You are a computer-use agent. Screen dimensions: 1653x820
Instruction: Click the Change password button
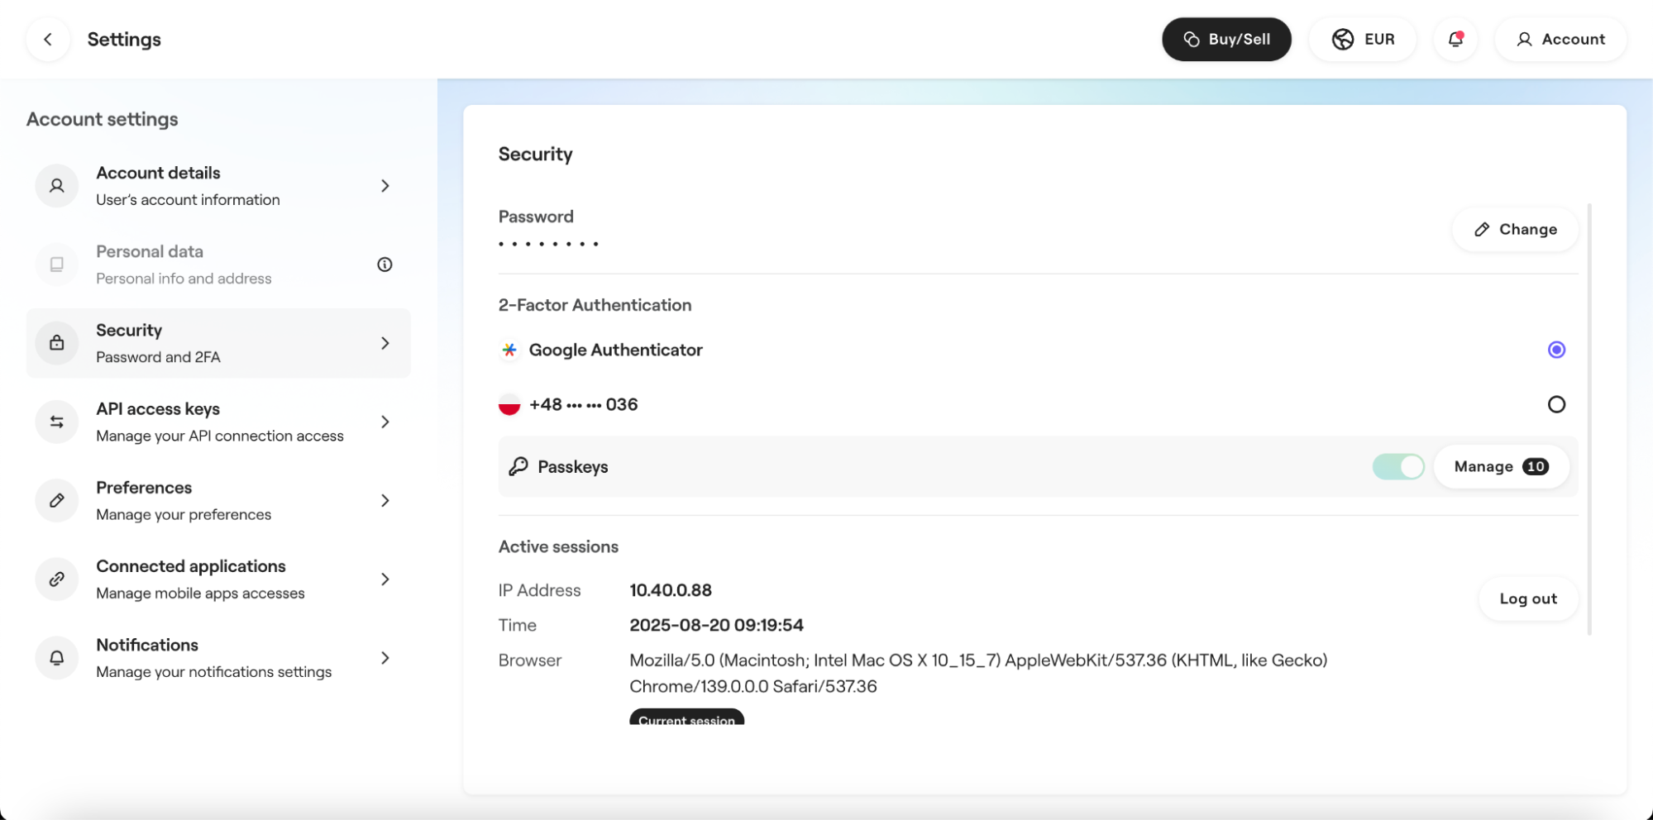(1515, 230)
